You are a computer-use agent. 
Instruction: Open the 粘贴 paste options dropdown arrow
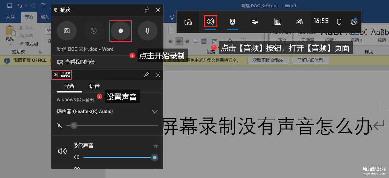pyautogui.click(x=10, y=44)
